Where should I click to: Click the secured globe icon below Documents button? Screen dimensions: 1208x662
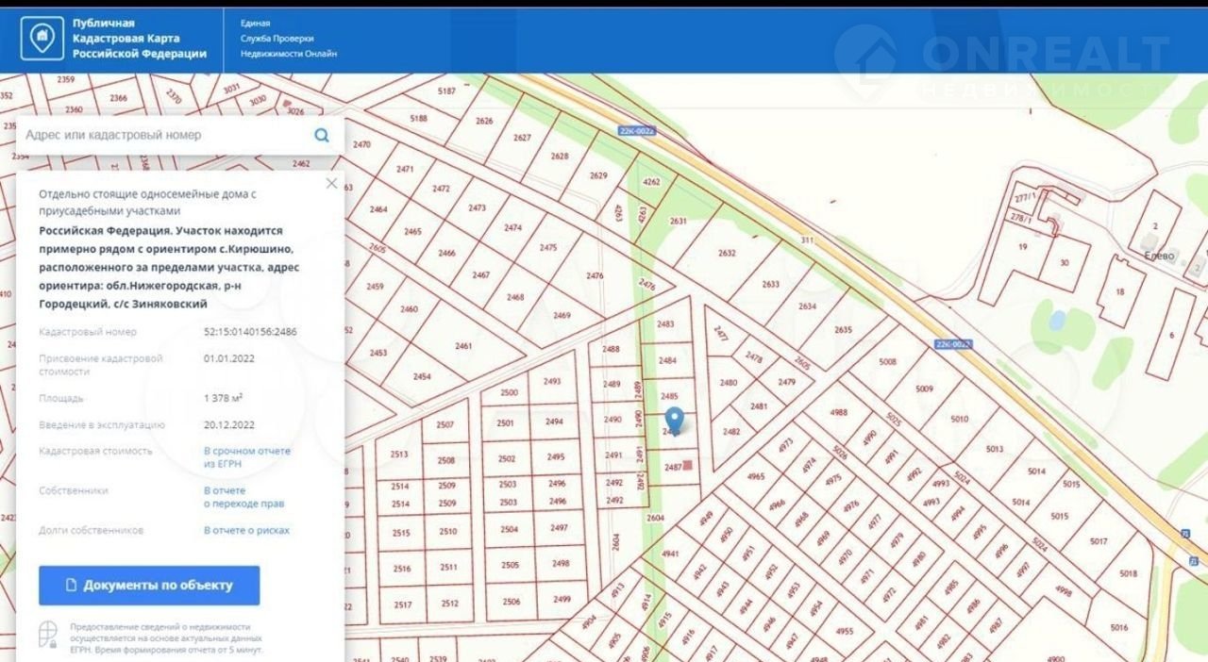[47, 635]
